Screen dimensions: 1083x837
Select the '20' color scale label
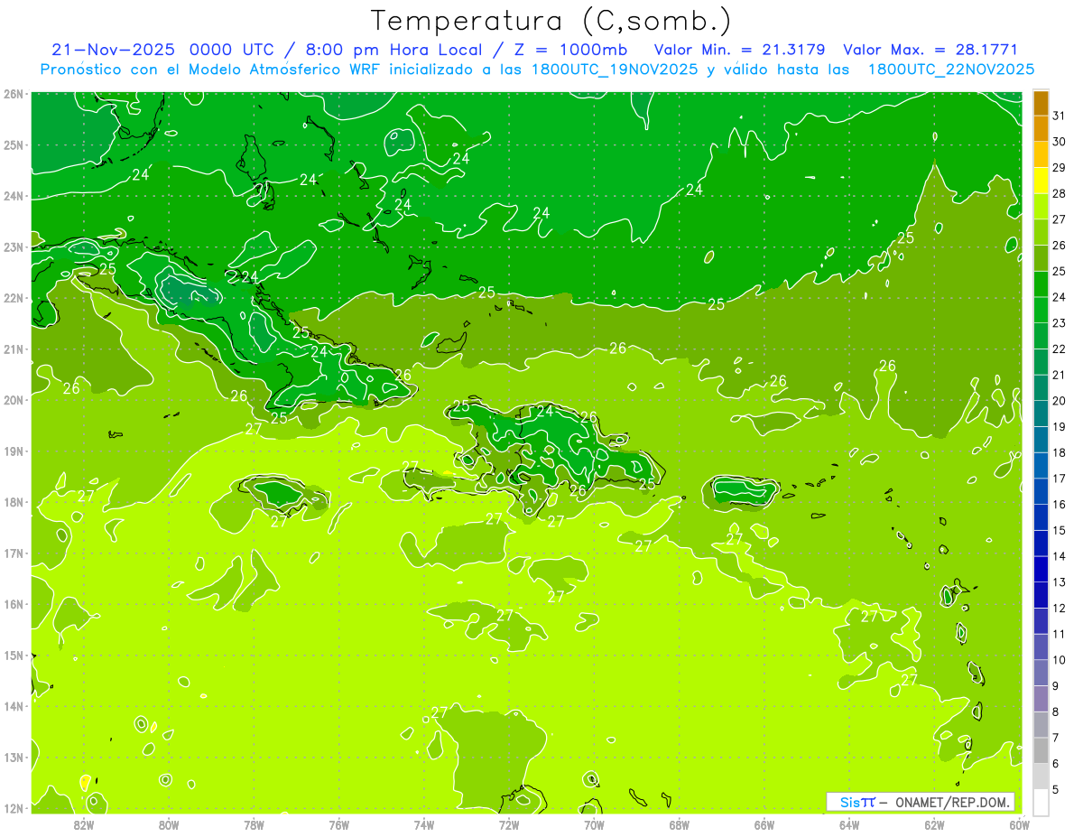pyautogui.click(x=1059, y=401)
